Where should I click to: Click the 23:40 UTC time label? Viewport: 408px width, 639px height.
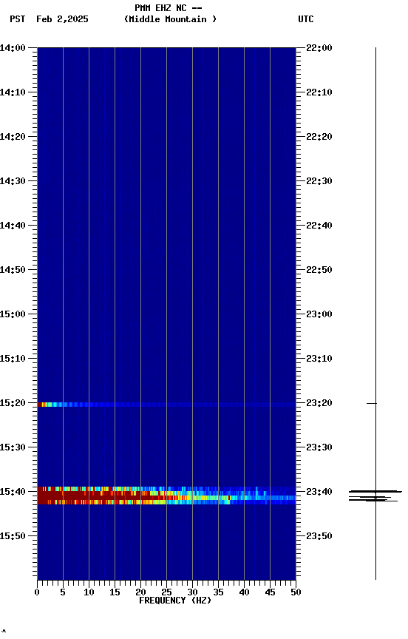(319, 493)
